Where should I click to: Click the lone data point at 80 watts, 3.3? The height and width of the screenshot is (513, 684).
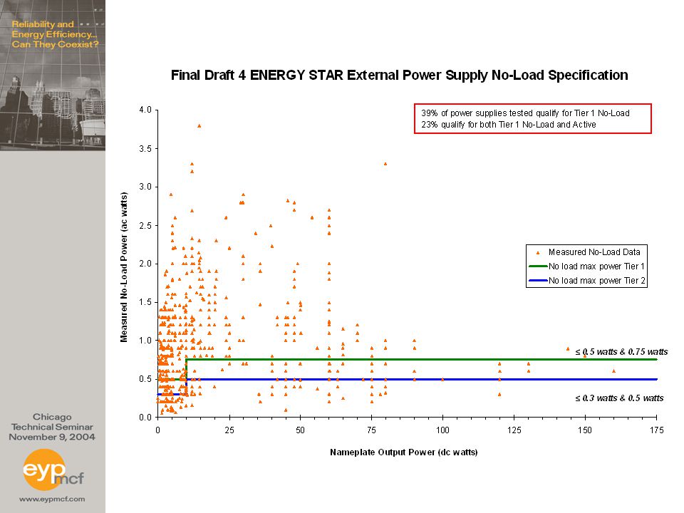coord(385,164)
